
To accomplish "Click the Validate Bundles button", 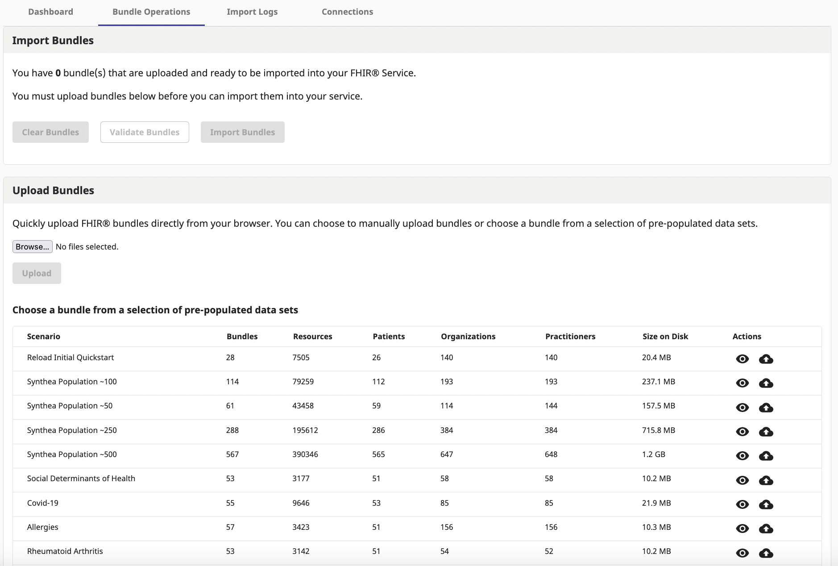I will coord(145,132).
